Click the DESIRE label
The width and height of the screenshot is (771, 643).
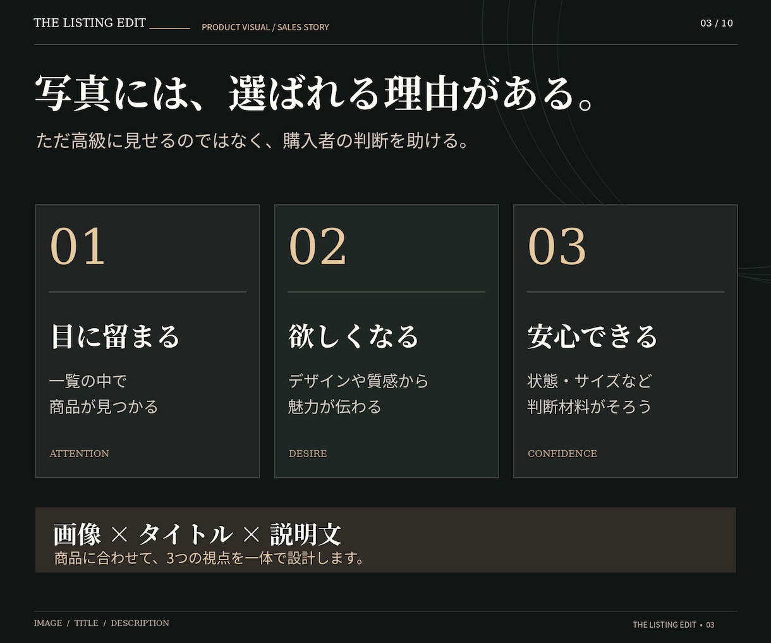click(x=308, y=453)
